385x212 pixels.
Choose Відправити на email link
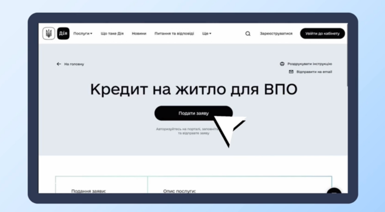click(x=314, y=72)
